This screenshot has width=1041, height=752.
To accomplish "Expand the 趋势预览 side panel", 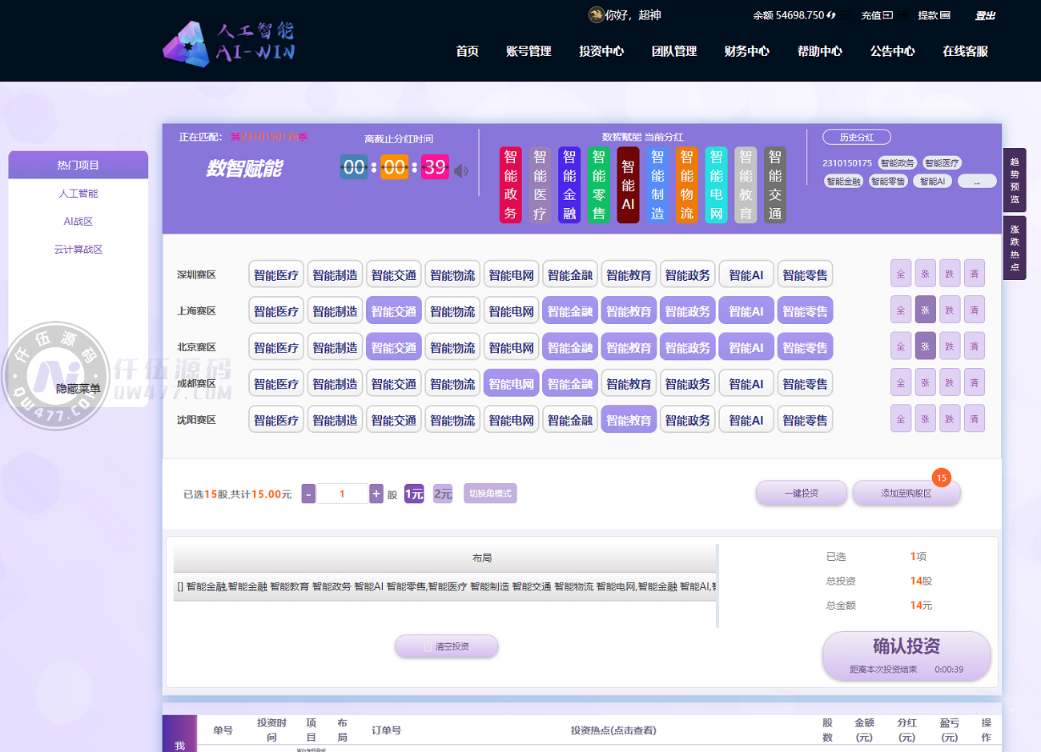I will 1015,180.
